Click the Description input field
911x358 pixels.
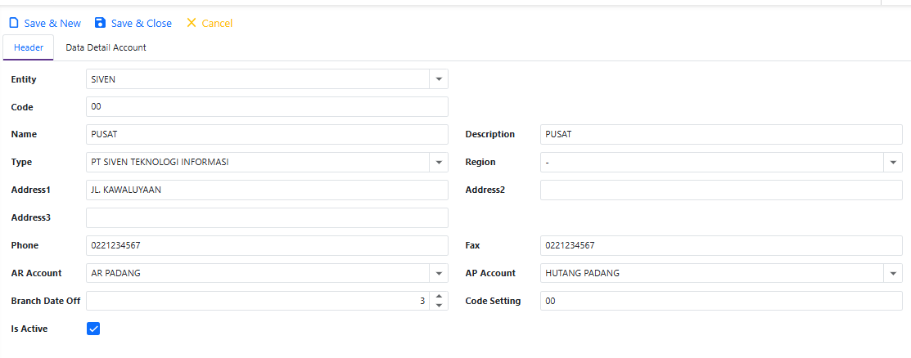721,135
